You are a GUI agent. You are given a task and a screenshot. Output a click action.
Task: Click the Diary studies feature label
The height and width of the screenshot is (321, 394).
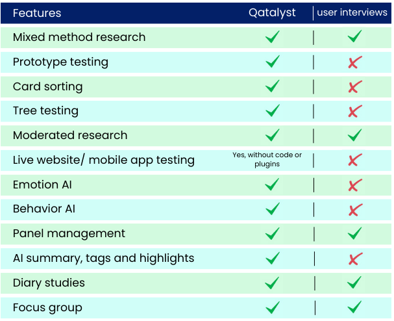click(49, 283)
